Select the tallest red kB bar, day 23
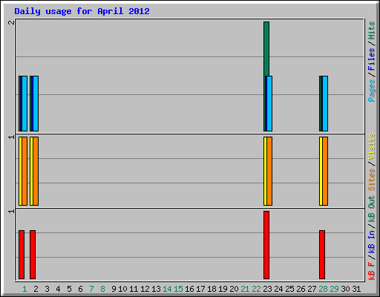The image size is (380, 297). click(x=266, y=245)
